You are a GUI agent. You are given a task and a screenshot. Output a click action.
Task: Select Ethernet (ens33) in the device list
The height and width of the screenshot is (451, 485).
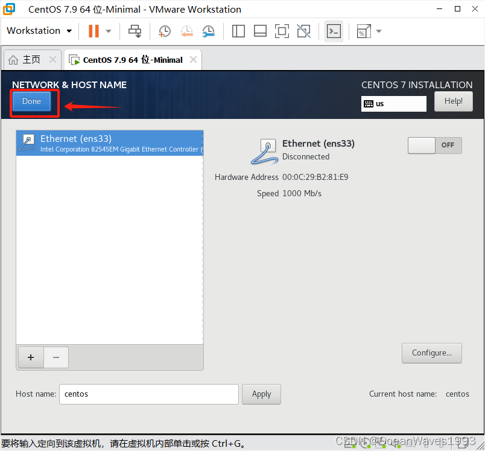coord(110,143)
